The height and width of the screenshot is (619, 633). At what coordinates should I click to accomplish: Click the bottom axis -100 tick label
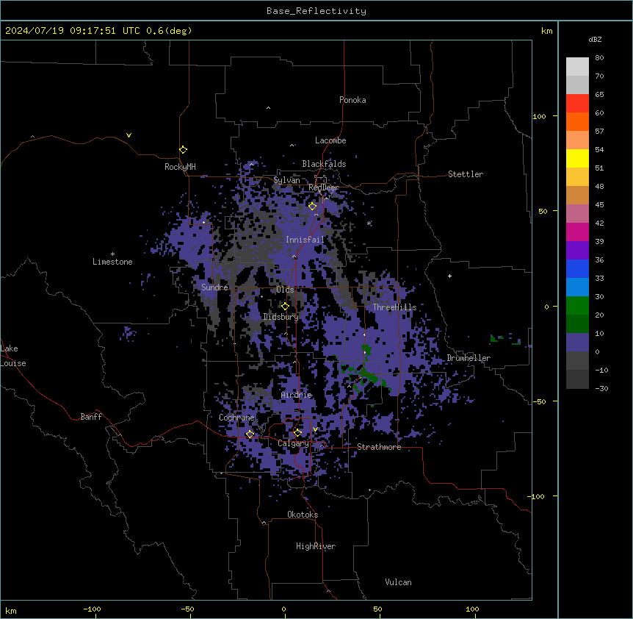(x=92, y=609)
